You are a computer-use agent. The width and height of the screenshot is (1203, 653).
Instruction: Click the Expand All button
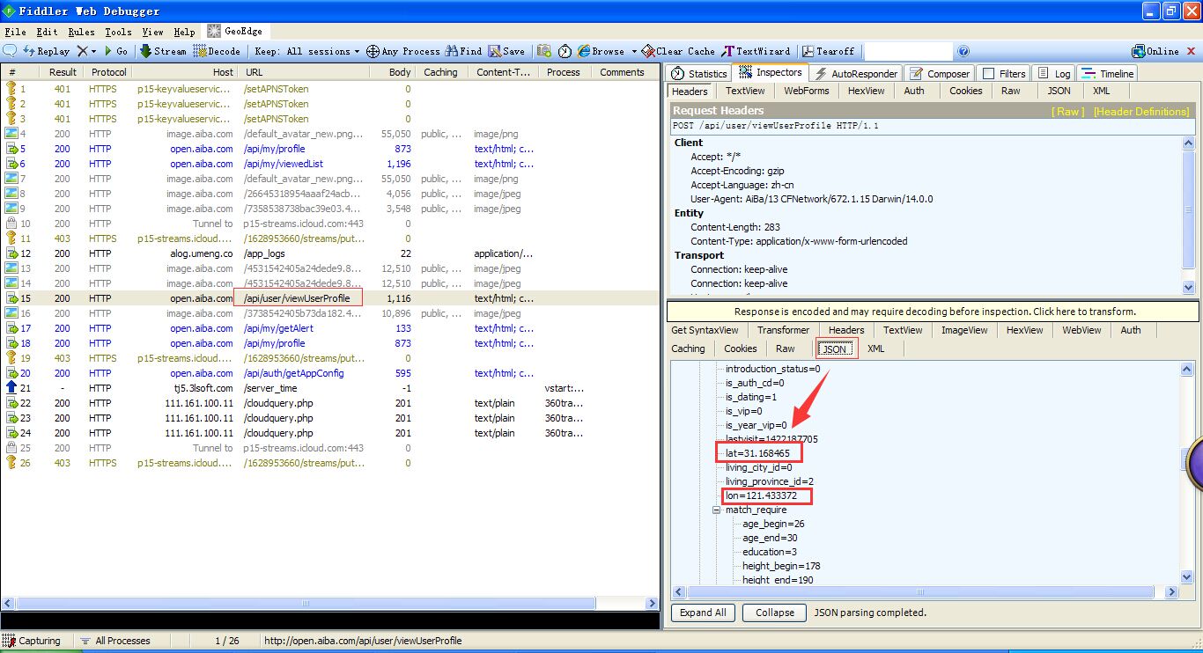coord(703,613)
